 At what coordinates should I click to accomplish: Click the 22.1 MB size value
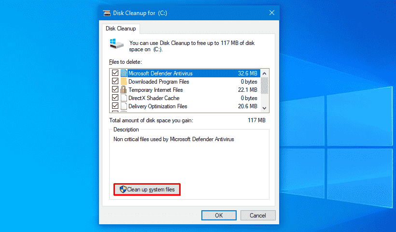(247, 90)
